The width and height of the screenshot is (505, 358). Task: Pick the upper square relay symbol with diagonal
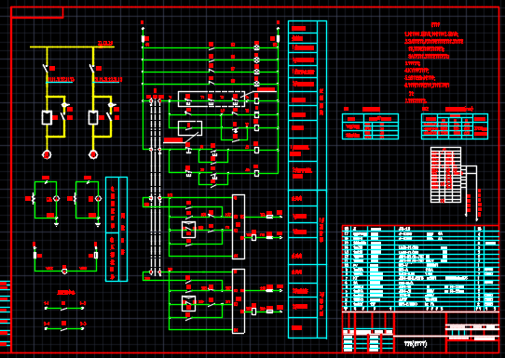pos(189,230)
